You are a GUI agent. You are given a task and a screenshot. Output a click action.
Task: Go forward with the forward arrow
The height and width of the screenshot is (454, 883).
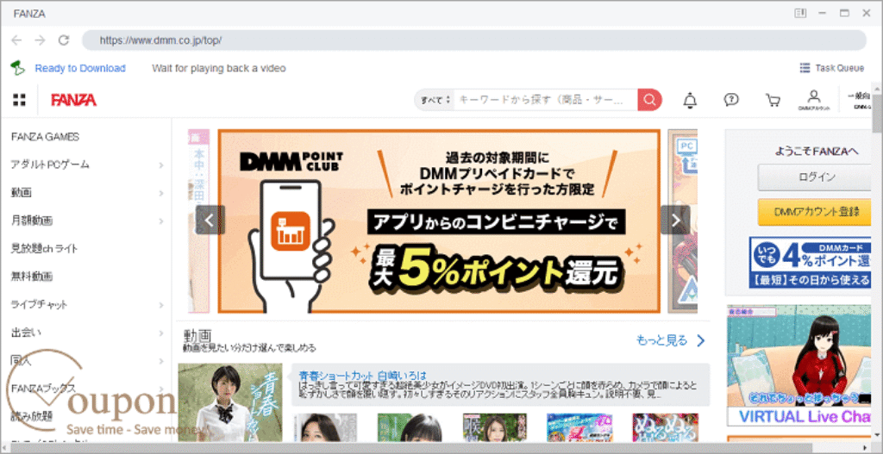pos(40,40)
